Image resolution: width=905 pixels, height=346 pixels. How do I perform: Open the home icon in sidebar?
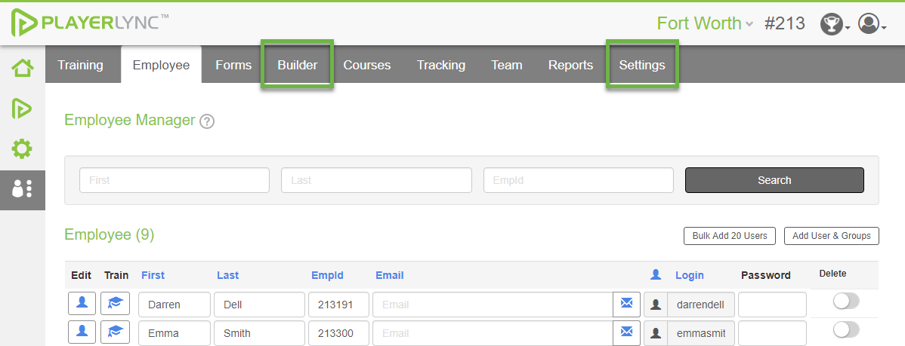click(23, 67)
